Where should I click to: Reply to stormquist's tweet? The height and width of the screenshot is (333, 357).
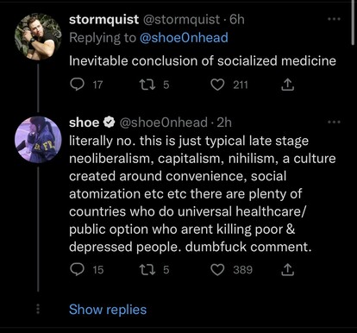[78, 85]
